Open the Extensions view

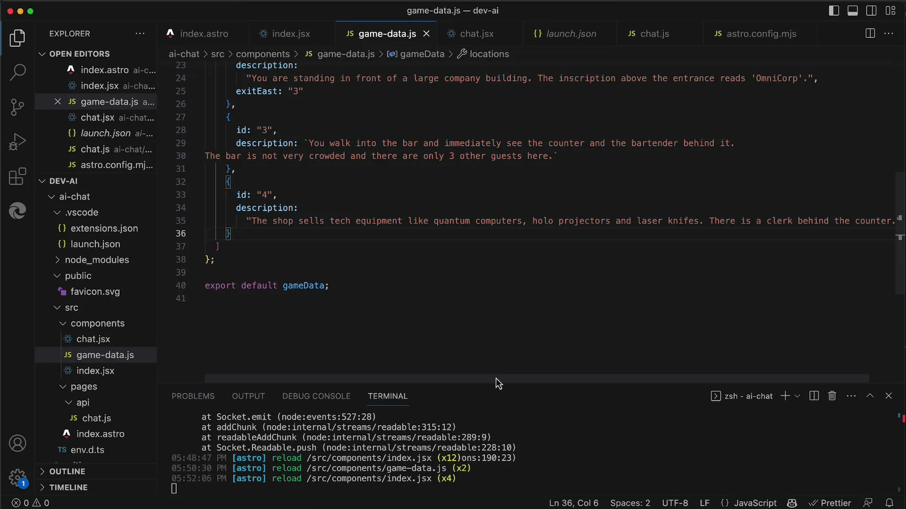coord(17,177)
